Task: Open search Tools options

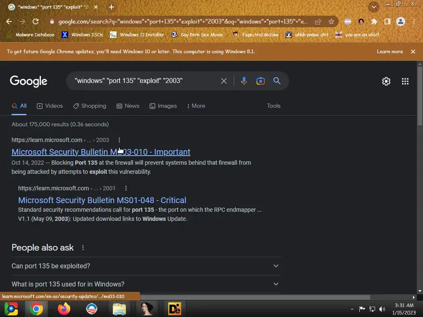Action: (273, 106)
